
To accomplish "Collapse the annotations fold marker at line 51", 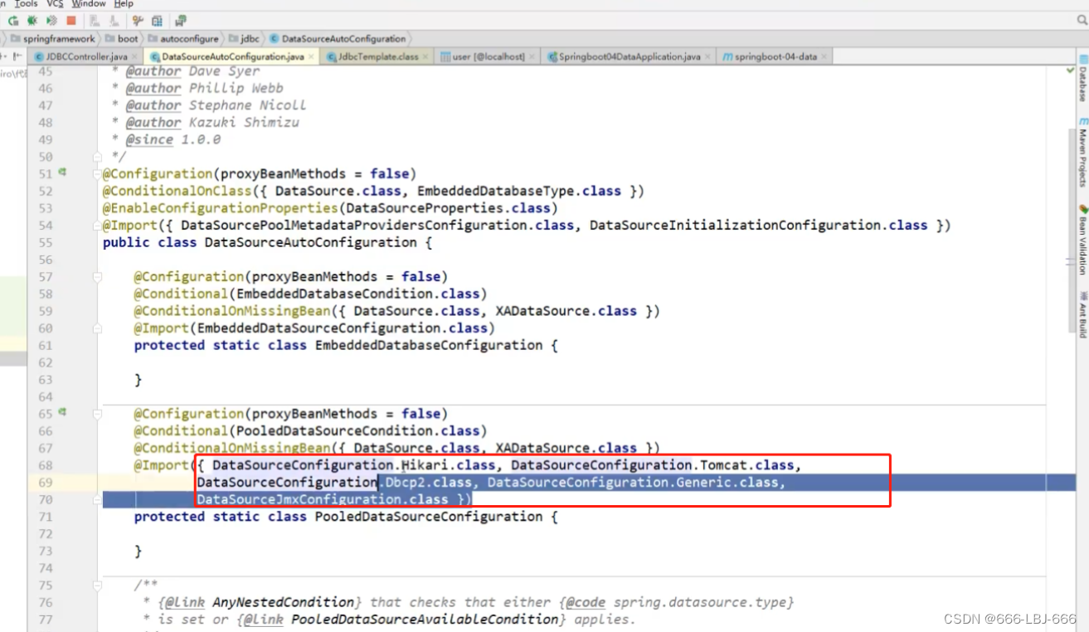I will click(x=97, y=173).
